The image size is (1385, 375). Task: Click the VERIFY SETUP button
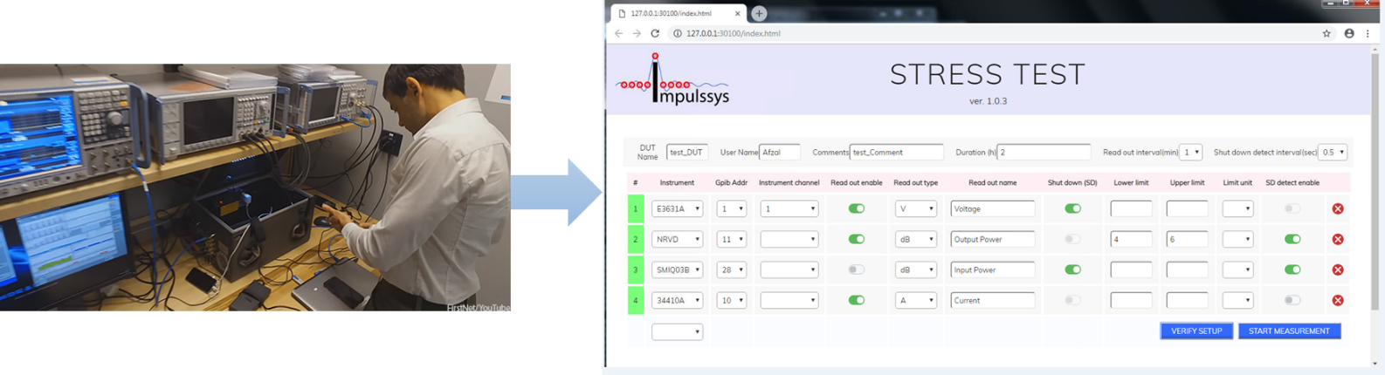pos(1196,331)
